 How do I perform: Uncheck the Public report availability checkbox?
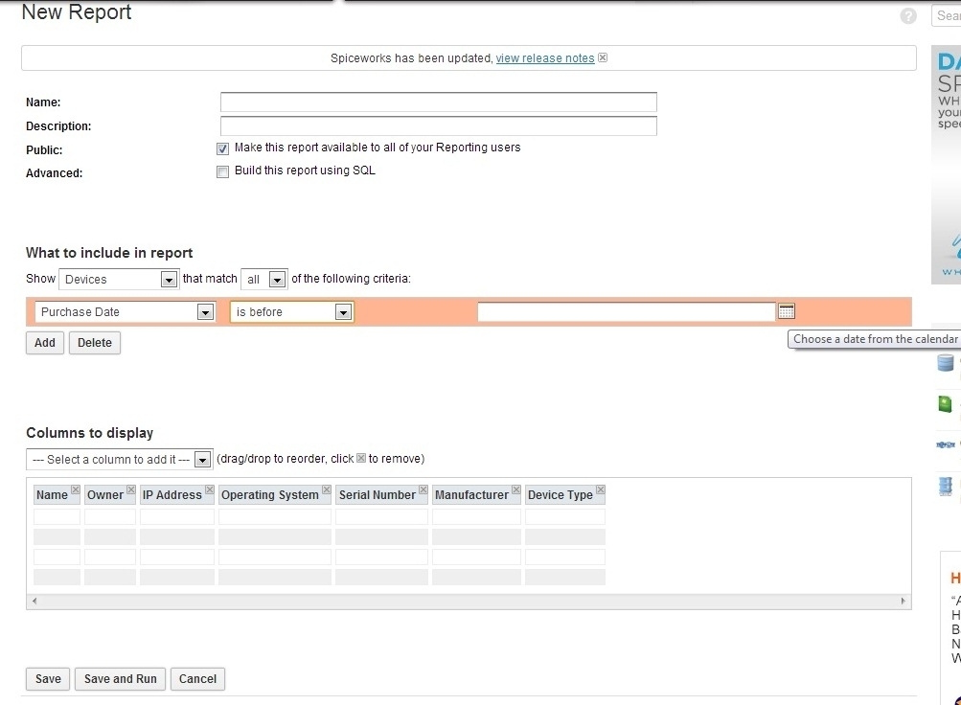point(222,148)
